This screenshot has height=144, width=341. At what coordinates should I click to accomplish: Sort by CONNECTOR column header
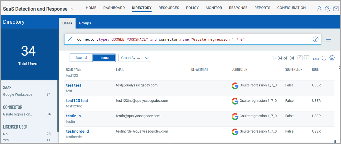(x=240, y=69)
